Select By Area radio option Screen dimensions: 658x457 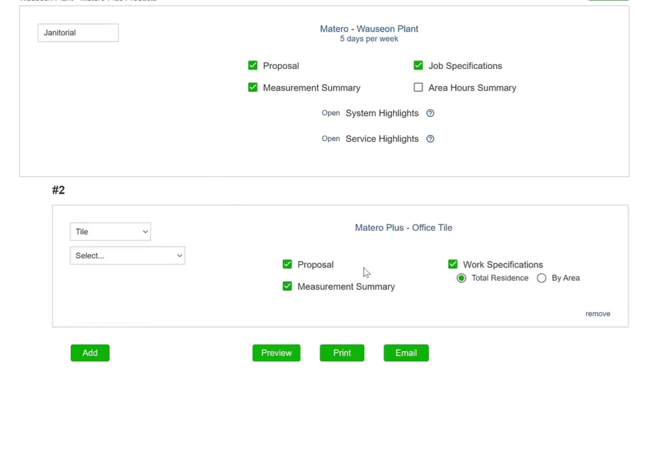pyautogui.click(x=542, y=278)
